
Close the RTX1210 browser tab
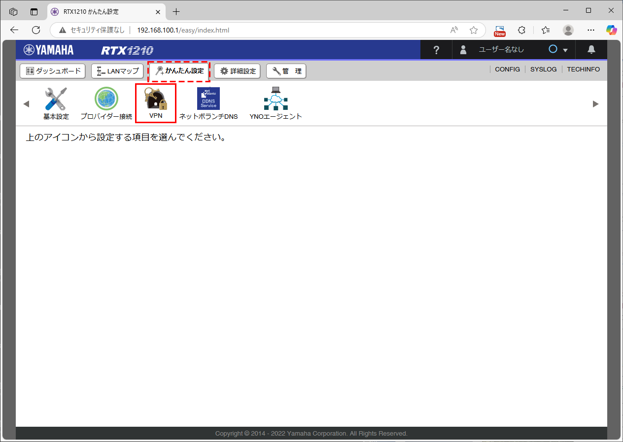coord(157,12)
